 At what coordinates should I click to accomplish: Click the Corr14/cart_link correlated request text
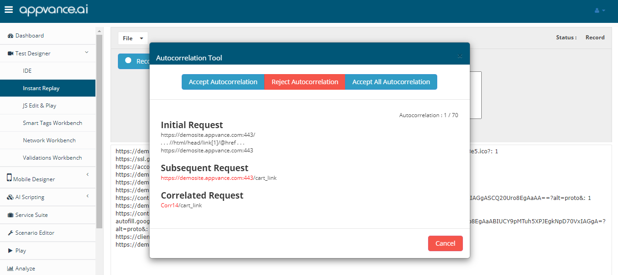181,205
